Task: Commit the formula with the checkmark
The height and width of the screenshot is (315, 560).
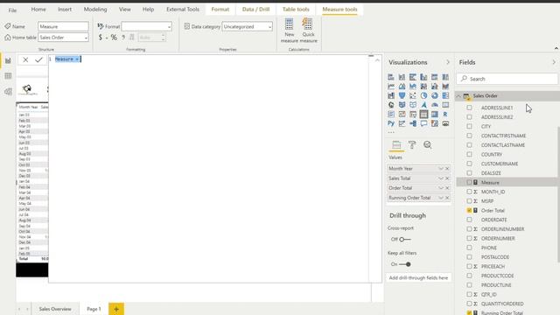Action: [x=38, y=60]
